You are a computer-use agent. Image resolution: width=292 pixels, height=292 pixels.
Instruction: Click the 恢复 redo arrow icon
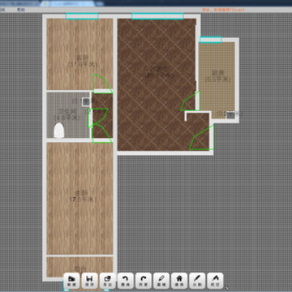coord(144,281)
